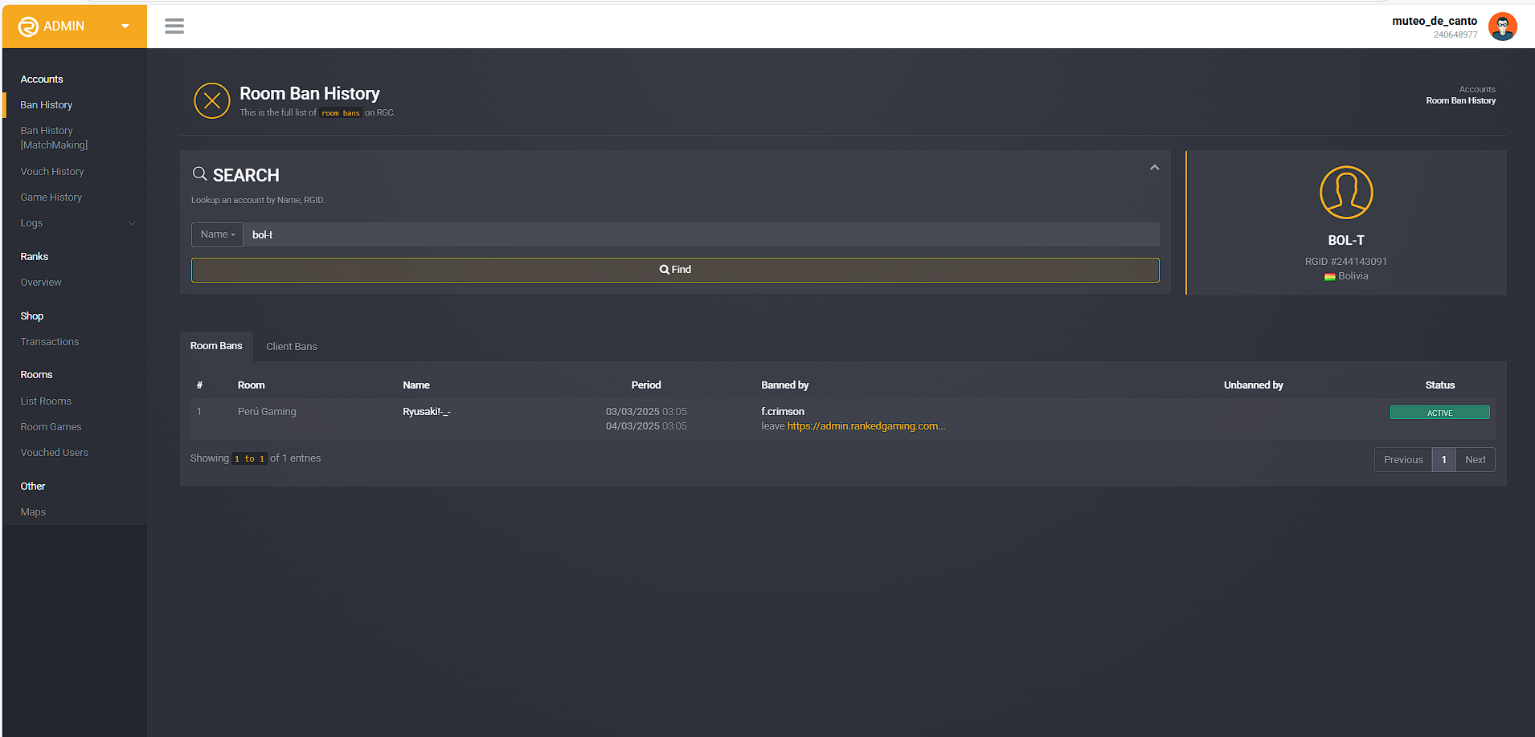Viewport: 1535px width, 737px height.
Task: Click the Name column header
Action: click(416, 385)
